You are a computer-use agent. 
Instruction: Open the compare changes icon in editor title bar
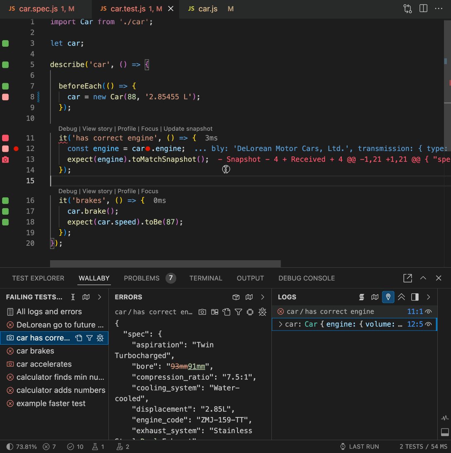(x=408, y=9)
